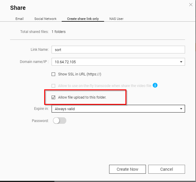The image size is (196, 182).
Task: Tick the Show SSL in URL checkbox
Action: point(53,74)
